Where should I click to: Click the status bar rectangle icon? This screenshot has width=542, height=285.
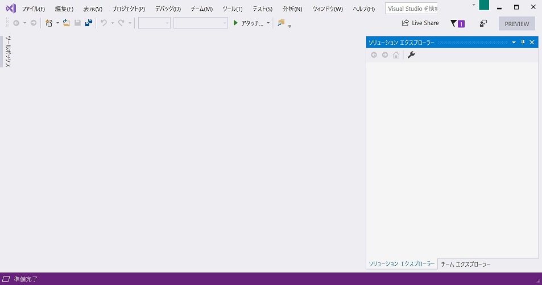[x=6, y=279]
